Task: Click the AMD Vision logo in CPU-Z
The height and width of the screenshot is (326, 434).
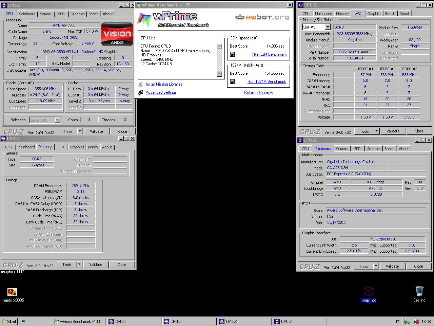Action: tap(117, 34)
